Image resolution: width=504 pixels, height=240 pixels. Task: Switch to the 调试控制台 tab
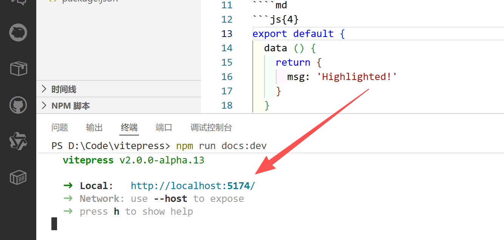[x=211, y=128]
